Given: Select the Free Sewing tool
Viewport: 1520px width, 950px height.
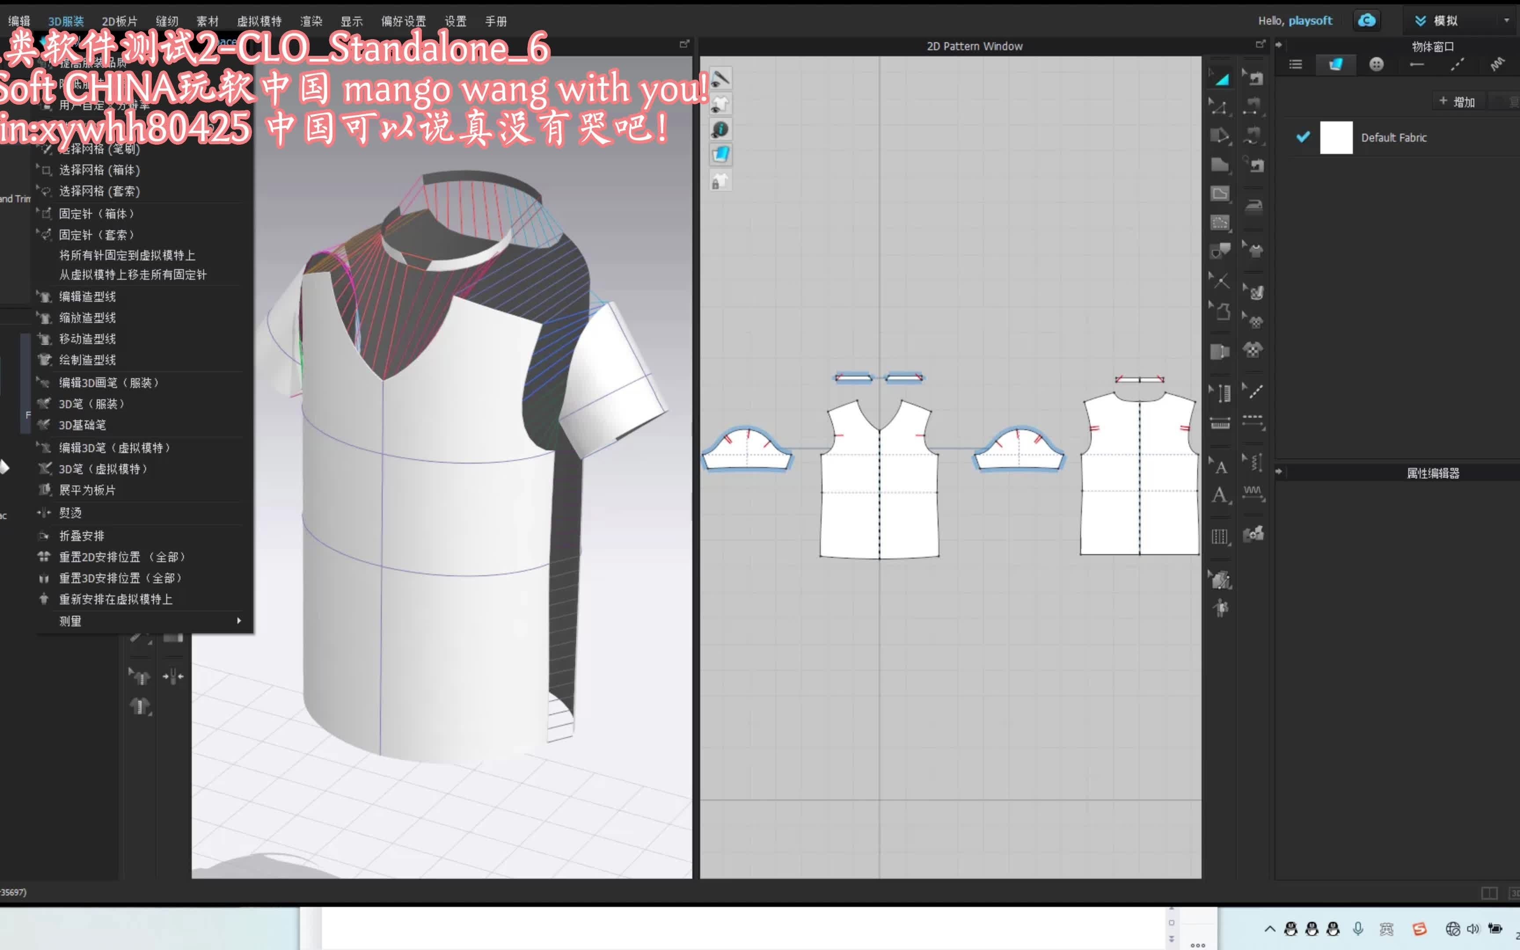Looking at the screenshot, I should [x=1253, y=136].
